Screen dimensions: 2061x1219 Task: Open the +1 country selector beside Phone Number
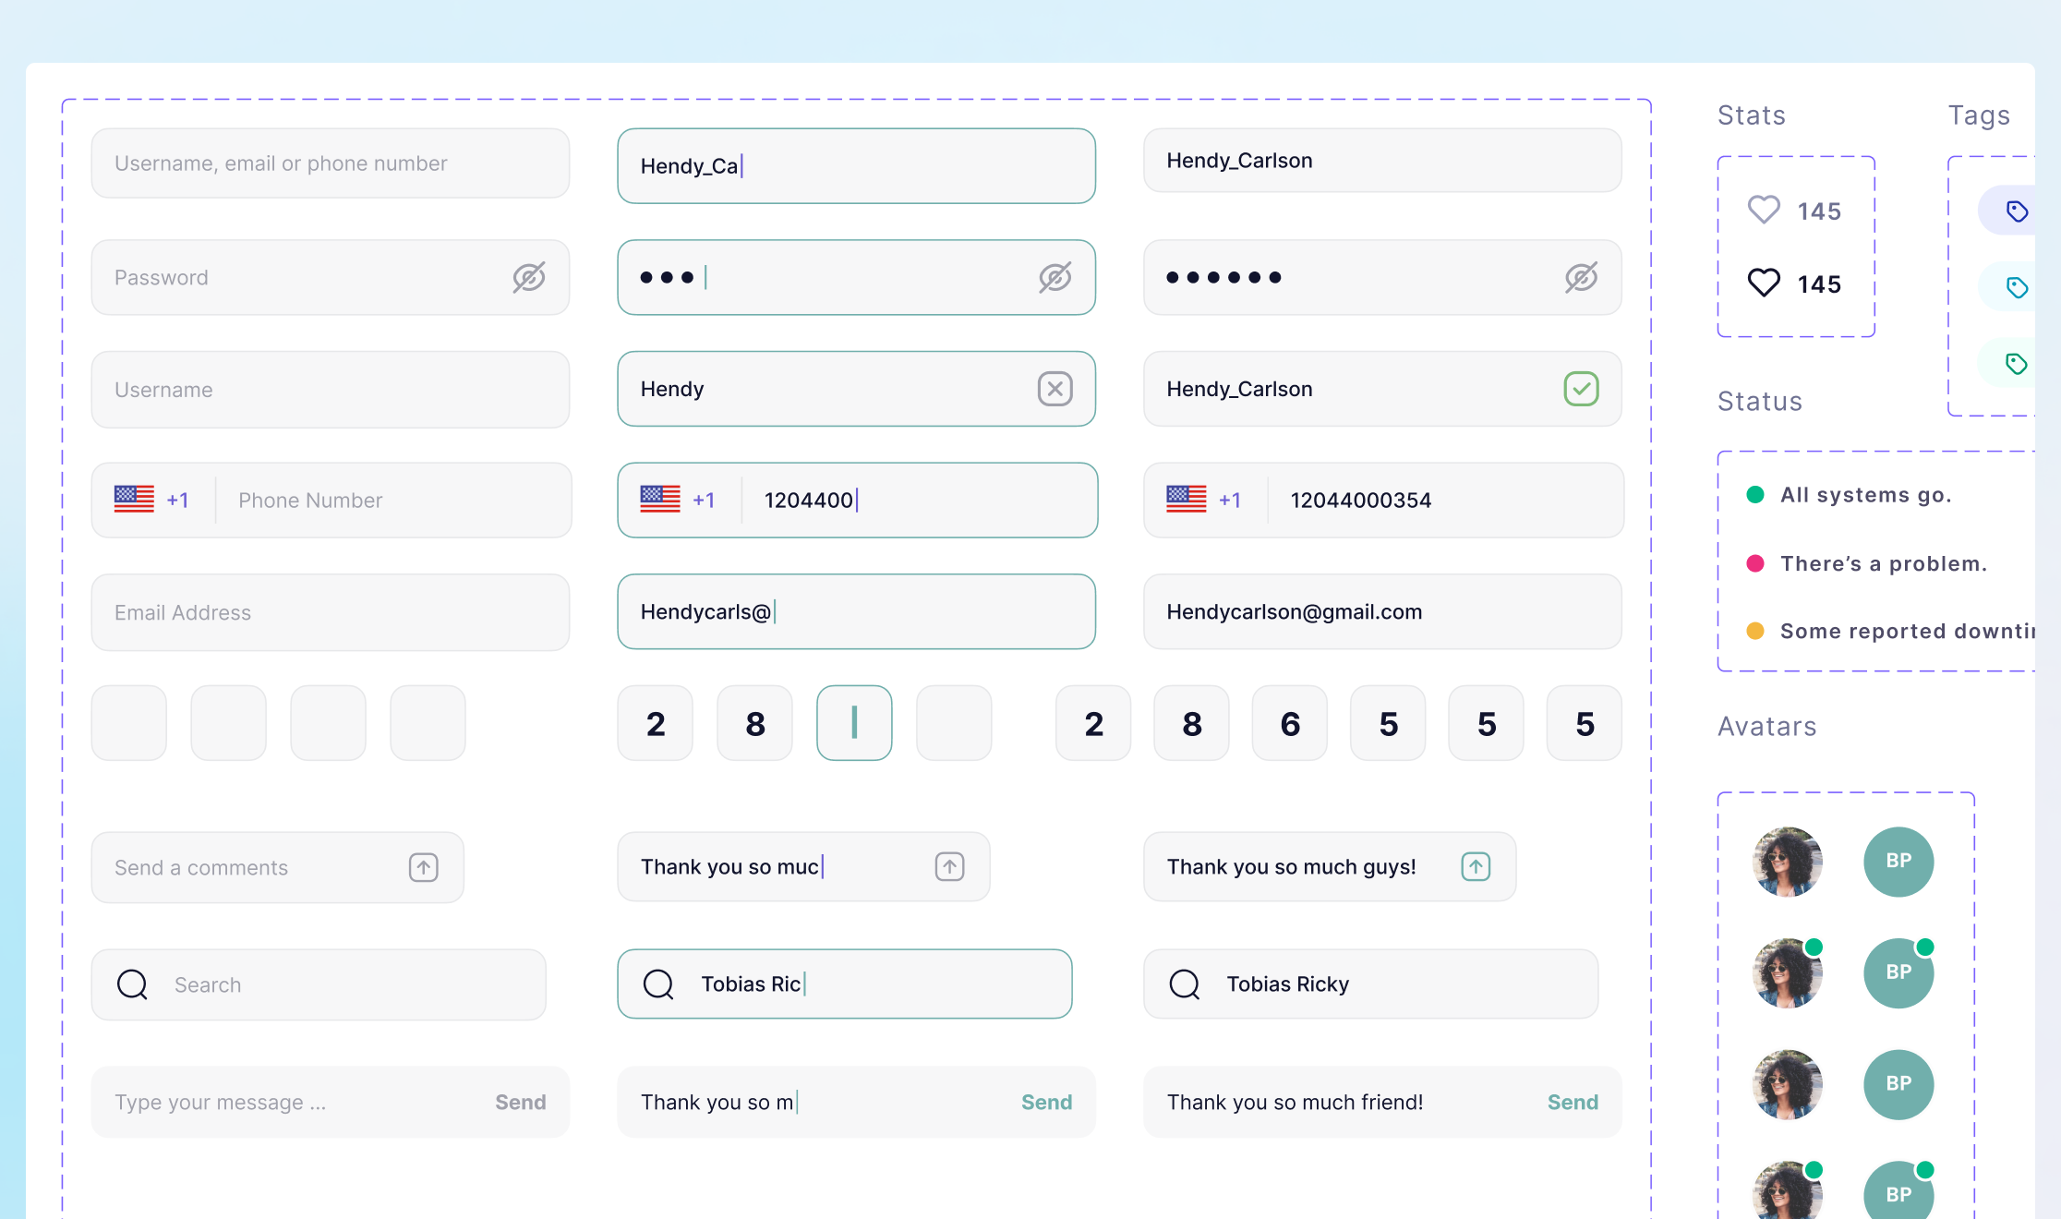click(x=154, y=500)
